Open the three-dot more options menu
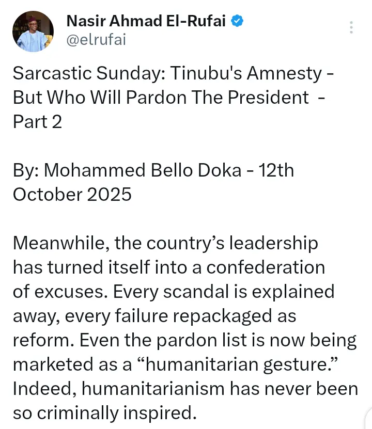The width and height of the screenshot is (372, 429). [352, 27]
